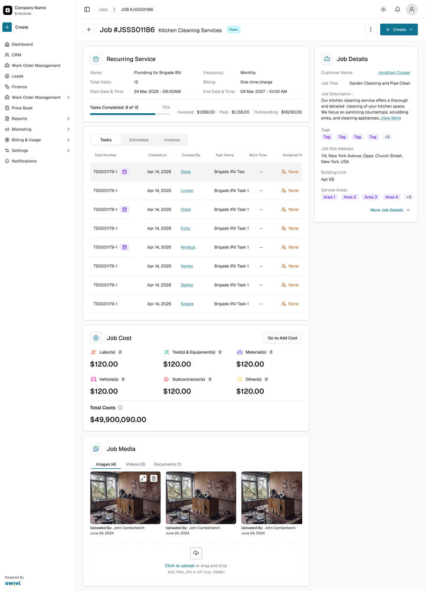Viewport: 425px width, 591px height.
Task: Select the Area 3 service area chip
Action: pos(370,197)
